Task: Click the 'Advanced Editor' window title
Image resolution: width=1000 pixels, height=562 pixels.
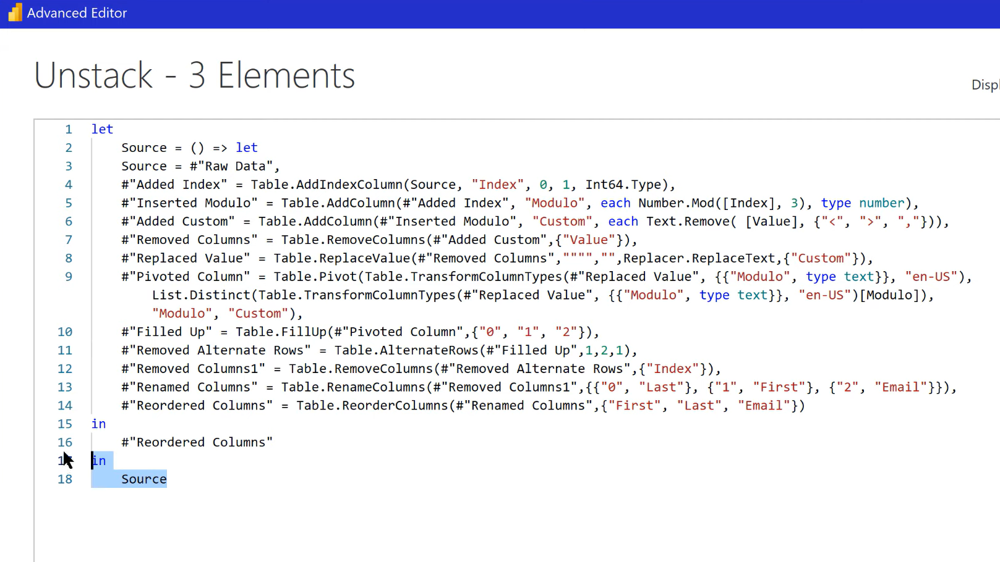Action: (x=77, y=13)
